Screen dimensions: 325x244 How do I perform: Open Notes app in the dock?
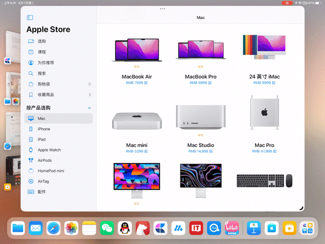click(89, 228)
